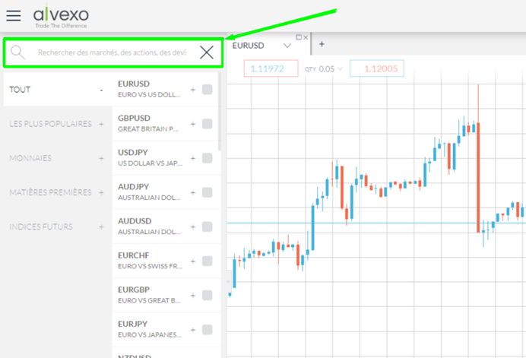Pop out the EURUSD chart tab window
This screenshot has width=526, height=358.
(299, 37)
